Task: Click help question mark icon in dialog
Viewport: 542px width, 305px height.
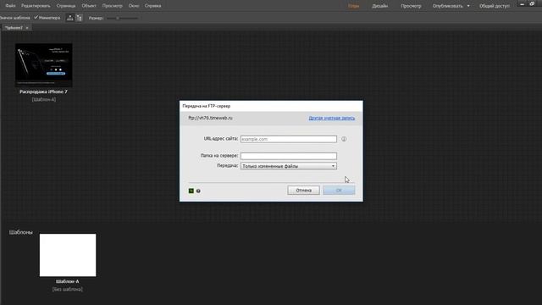Action: [198, 191]
